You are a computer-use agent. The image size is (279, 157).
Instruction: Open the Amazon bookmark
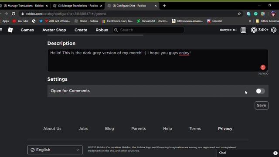click(187, 21)
